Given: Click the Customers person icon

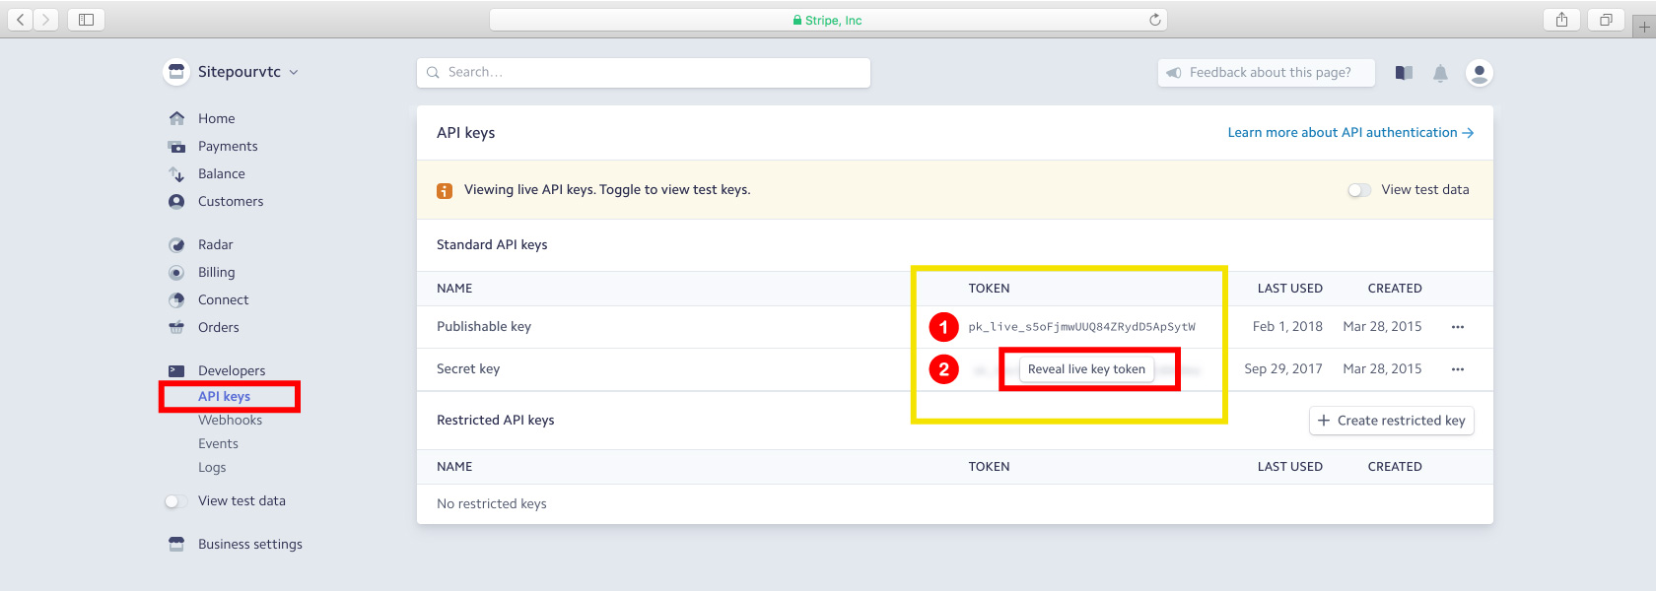Looking at the screenshot, I should click(176, 201).
